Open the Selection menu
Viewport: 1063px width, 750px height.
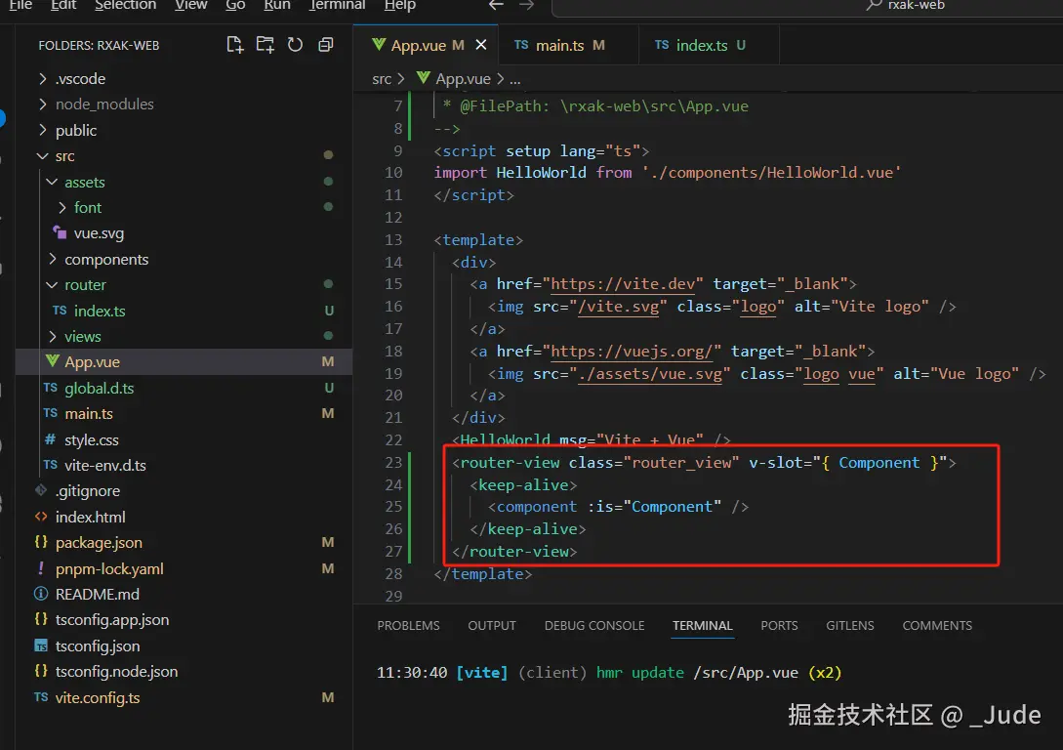pos(125,5)
